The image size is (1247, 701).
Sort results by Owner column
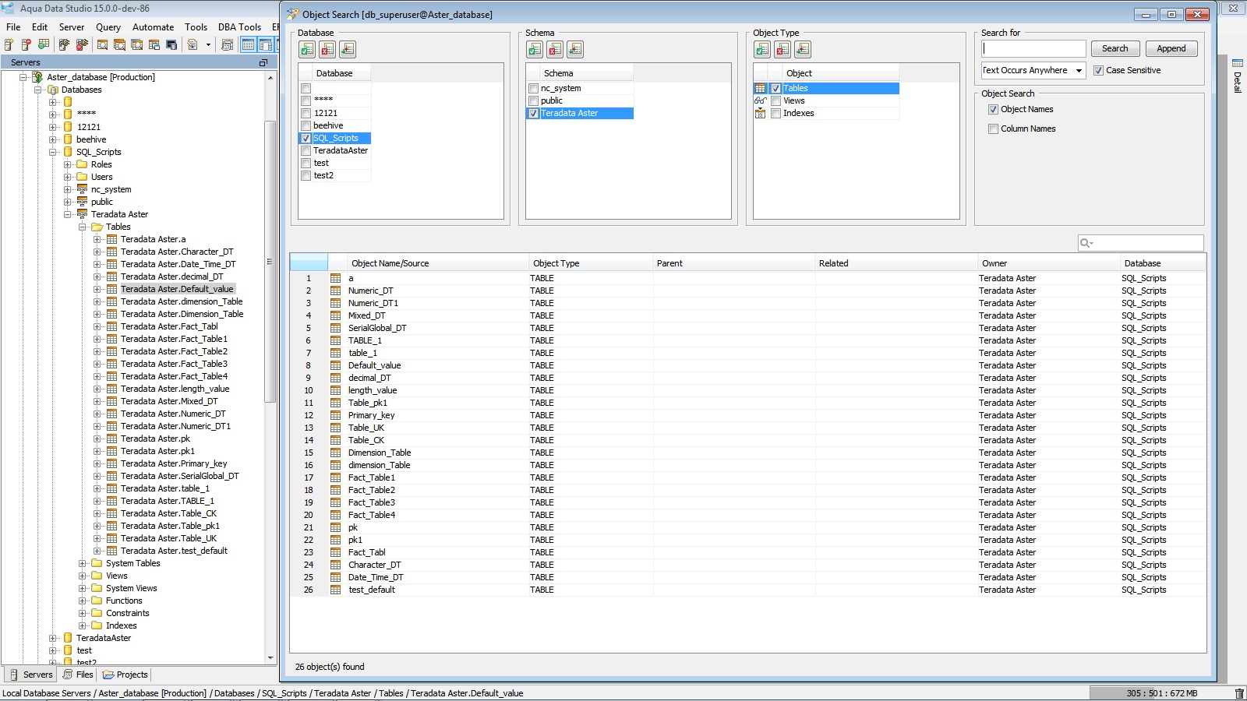coord(1048,263)
